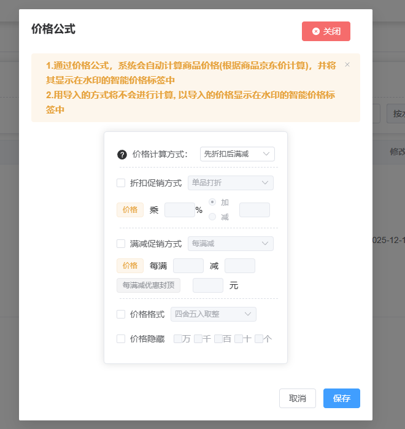
Task: Tick the 价格格式 checkbox
Action: [x=121, y=314]
